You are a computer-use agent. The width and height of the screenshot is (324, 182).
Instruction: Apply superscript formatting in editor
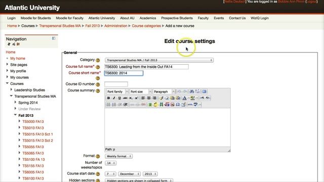[x=136, y=98]
